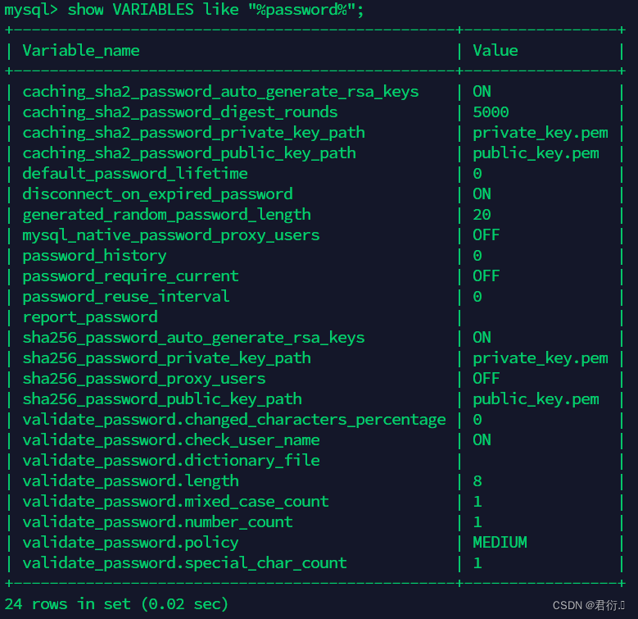638x619 pixels.
Task: Click mysql_native_password_proxy_users variable name
Action: pos(170,235)
